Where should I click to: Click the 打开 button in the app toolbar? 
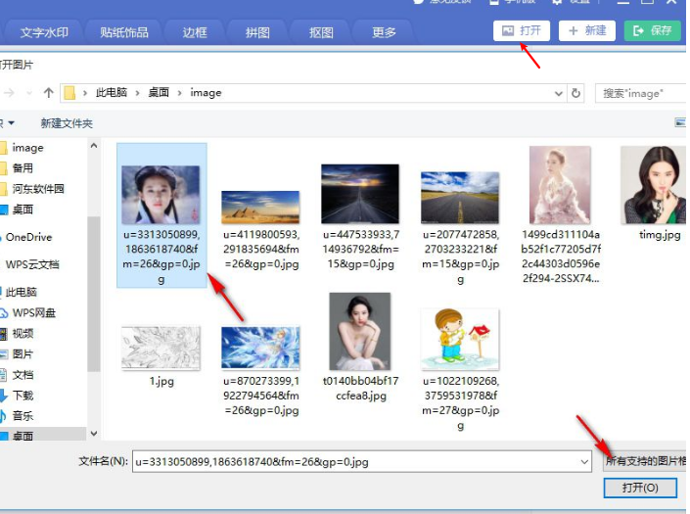pos(522,30)
